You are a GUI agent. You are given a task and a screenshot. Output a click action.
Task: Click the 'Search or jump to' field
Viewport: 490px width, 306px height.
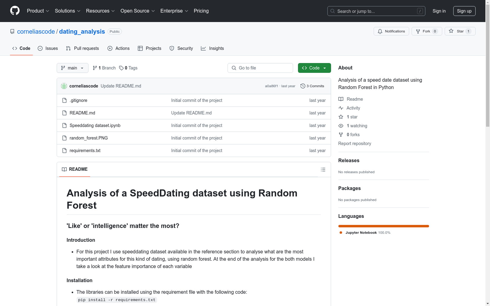(x=376, y=11)
